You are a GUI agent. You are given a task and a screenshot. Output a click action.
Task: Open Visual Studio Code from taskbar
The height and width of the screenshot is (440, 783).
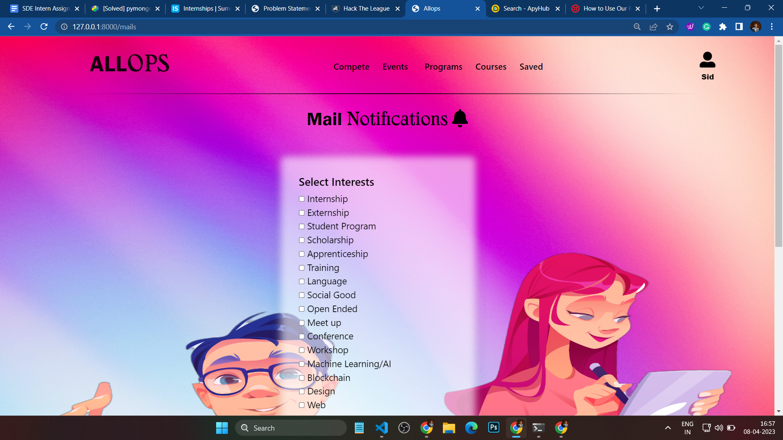coord(382,428)
